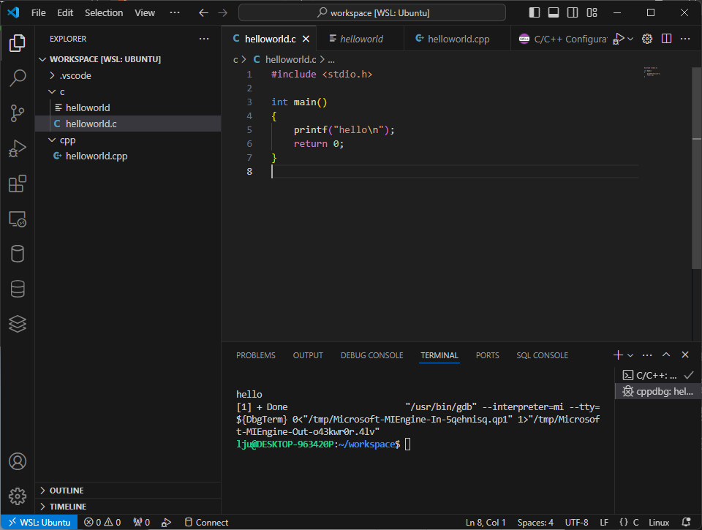702x530 pixels.
Task: Click errors and warnings count in status bar
Action: click(x=102, y=523)
